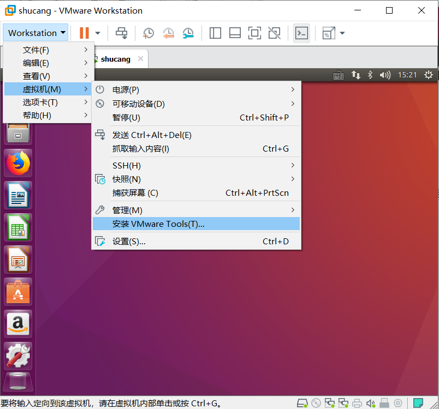Click the CD/DVD status bar icon
The image size is (439, 409).
pos(316,403)
